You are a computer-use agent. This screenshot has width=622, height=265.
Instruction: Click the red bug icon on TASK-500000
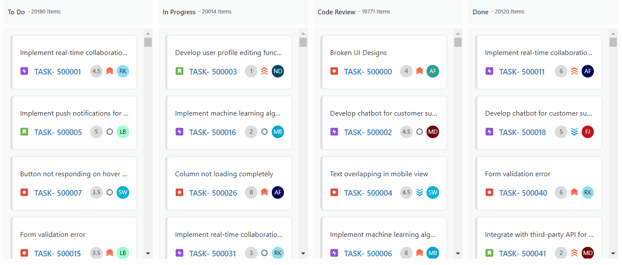[x=334, y=71]
